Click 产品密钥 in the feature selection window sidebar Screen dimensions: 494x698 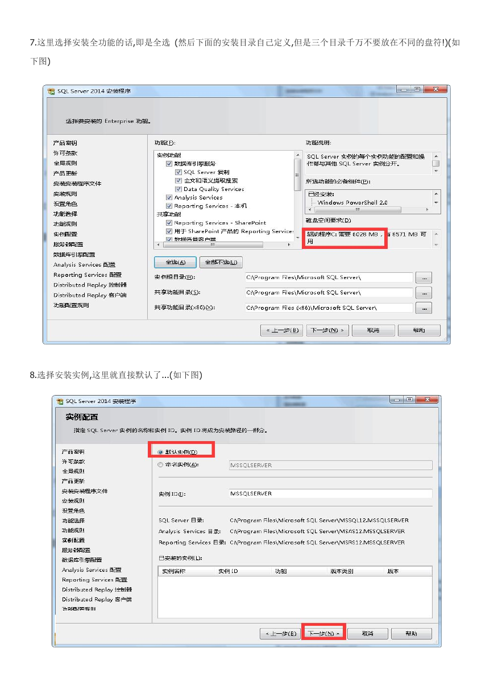point(65,143)
